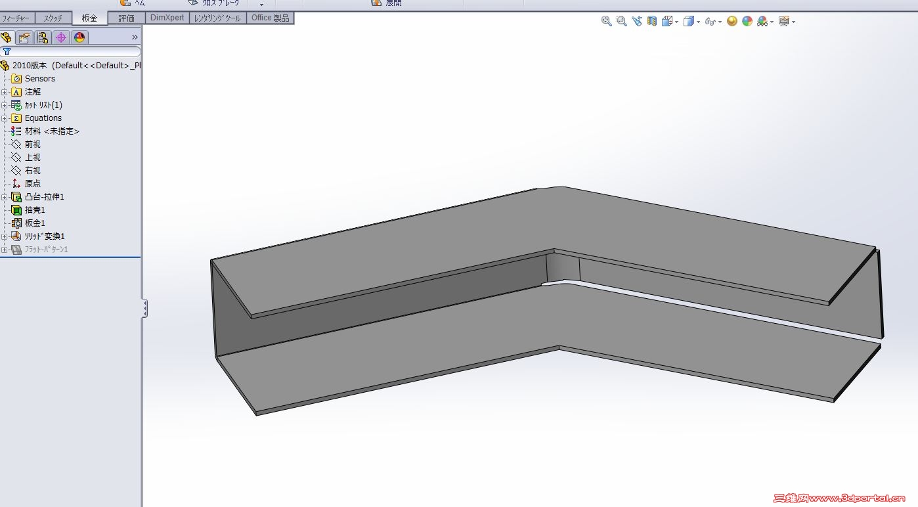
Task: Expand the フラットパターン1 node
Action: (4, 250)
